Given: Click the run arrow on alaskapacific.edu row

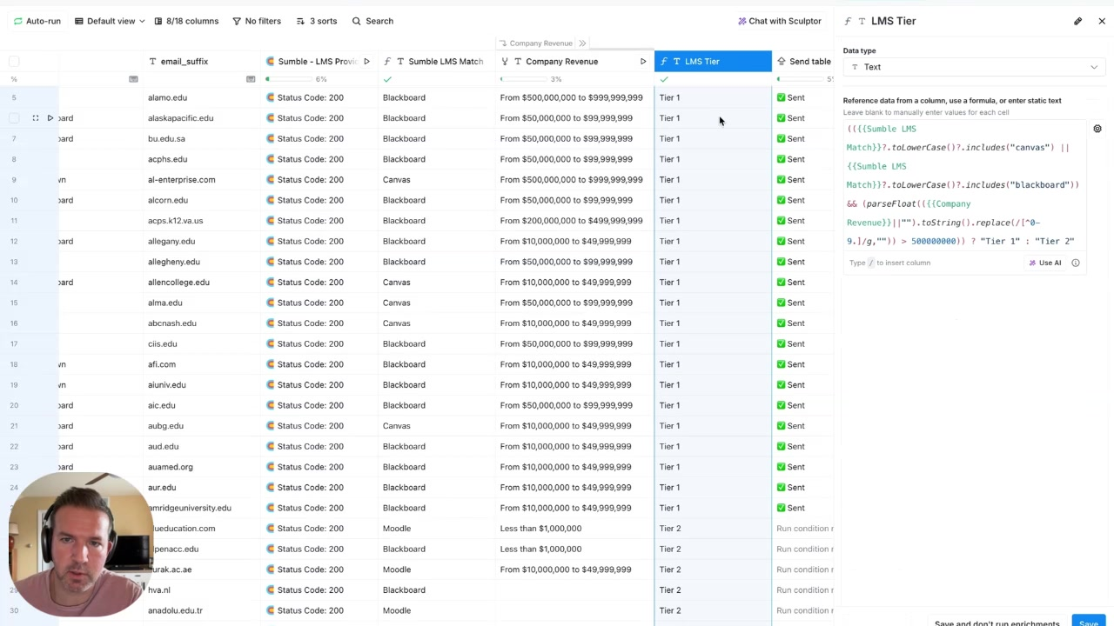Looking at the screenshot, I should [x=50, y=117].
